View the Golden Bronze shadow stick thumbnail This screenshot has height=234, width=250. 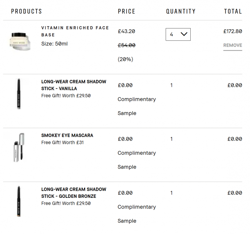point(19,201)
